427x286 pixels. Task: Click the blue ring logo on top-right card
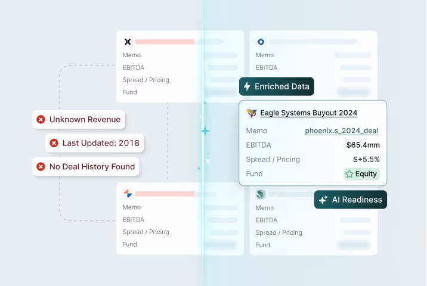tap(261, 42)
